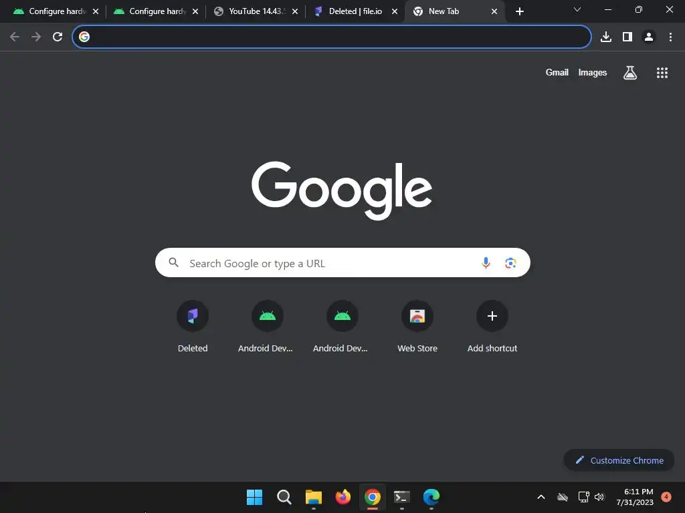This screenshot has width=685, height=513.
Task: Open Terminal from taskbar
Action: pos(401,497)
